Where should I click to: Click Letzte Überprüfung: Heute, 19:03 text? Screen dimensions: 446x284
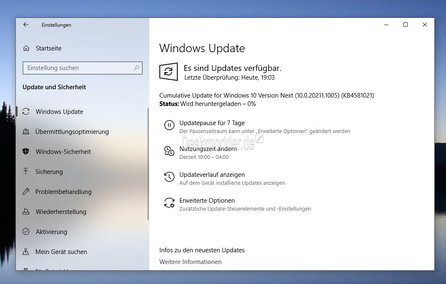pos(229,77)
